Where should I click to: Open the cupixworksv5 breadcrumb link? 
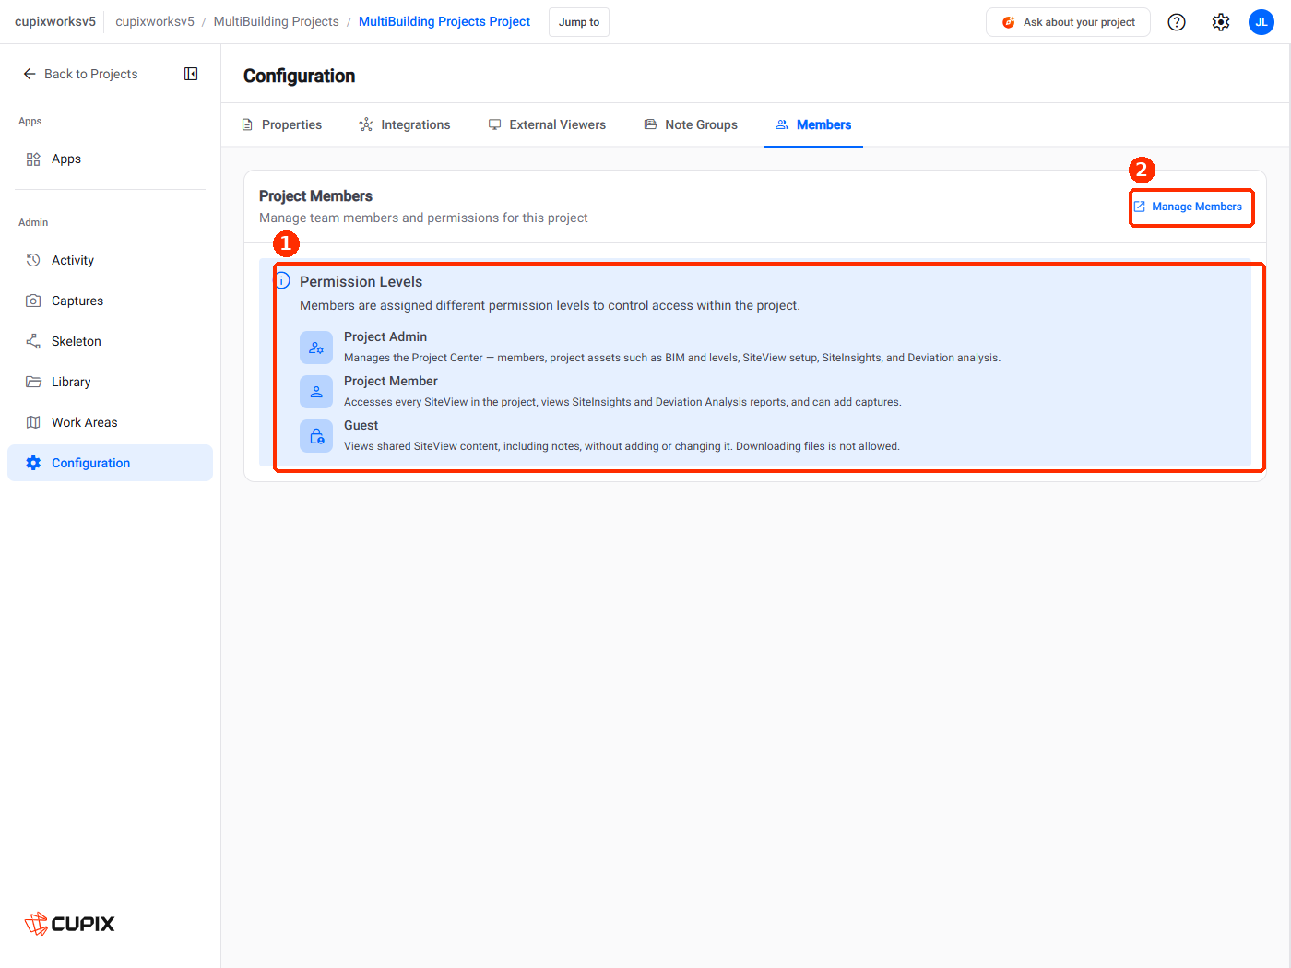point(155,21)
